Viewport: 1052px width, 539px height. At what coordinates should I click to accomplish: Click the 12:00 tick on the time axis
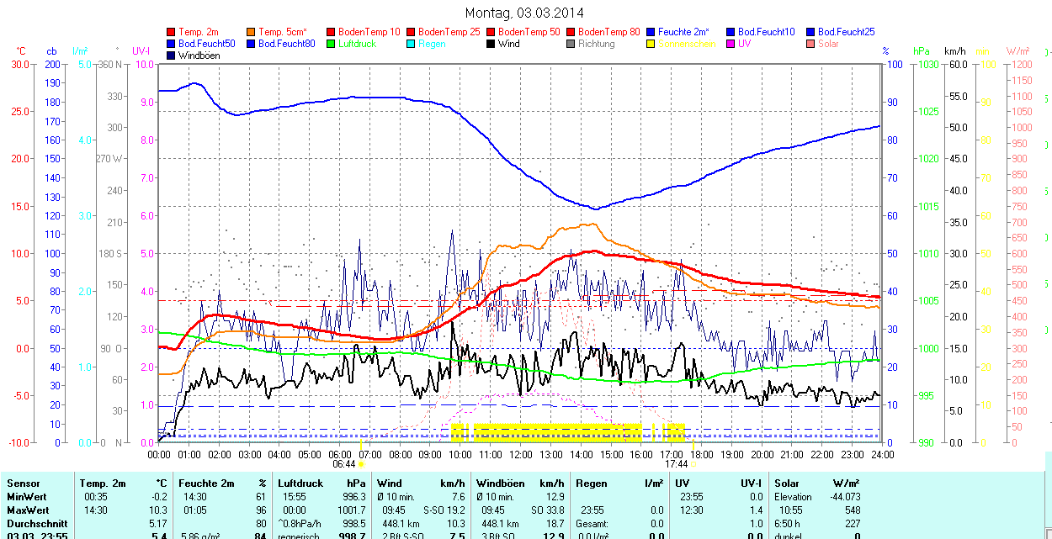[521, 454]
